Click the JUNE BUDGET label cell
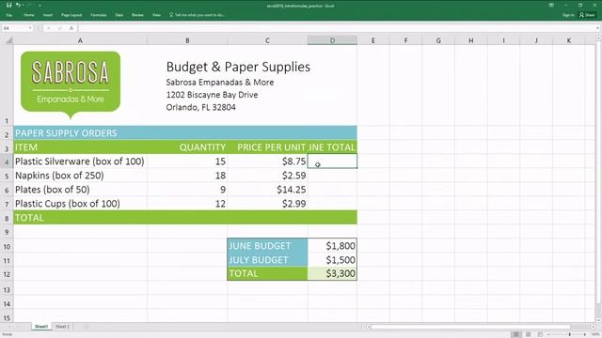602x338 pixels. pyautogui.click(x=267, y=246)
